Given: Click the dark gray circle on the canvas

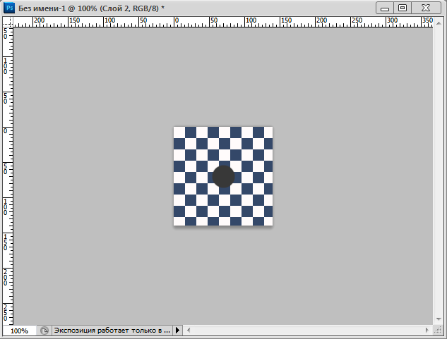Looking at the screenshot, I should click(x=223, y=176).
